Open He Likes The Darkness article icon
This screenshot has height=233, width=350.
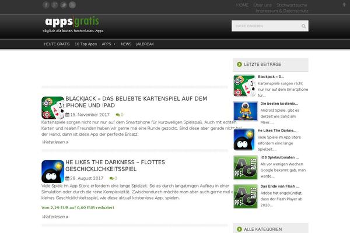(53, 171)
